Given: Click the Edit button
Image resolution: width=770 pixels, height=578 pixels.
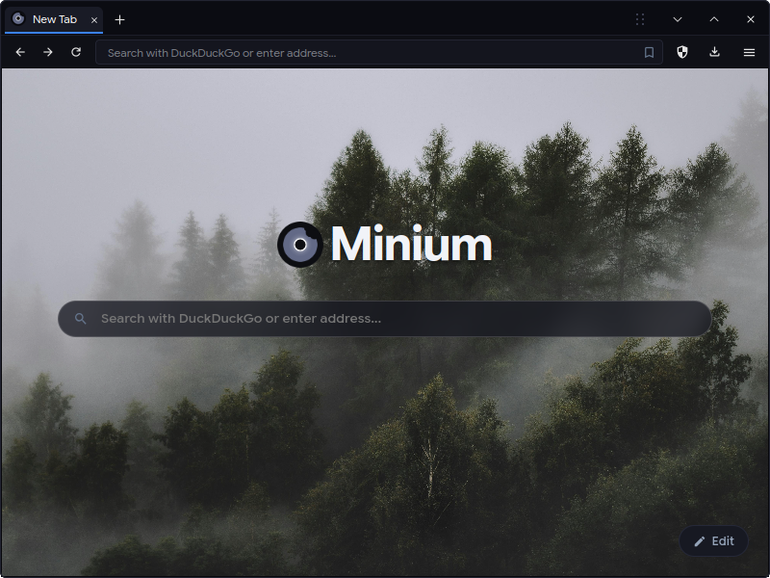Looking at the screenshot, I should click(x=713, y=541).
